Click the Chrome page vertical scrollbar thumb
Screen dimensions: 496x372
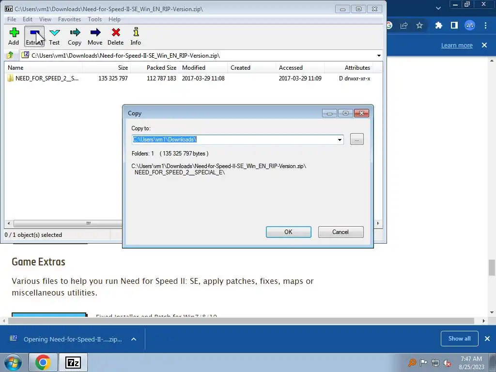[492, 267]
